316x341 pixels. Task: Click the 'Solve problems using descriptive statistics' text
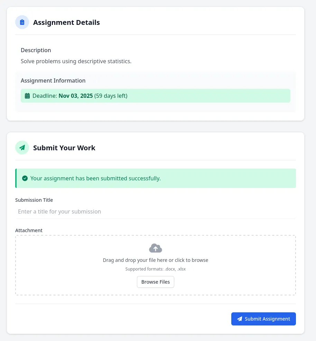point(76,61)
